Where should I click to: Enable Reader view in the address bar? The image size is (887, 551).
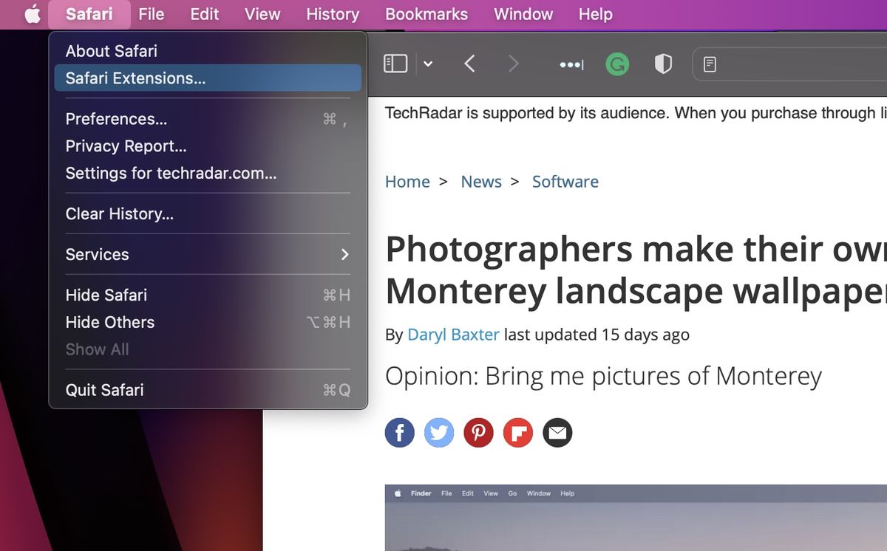710,64
